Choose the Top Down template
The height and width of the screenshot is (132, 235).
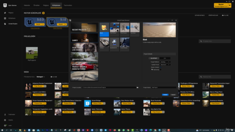(135, 29)
